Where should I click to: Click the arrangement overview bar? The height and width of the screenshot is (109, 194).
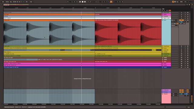click(x=95, y=5)
